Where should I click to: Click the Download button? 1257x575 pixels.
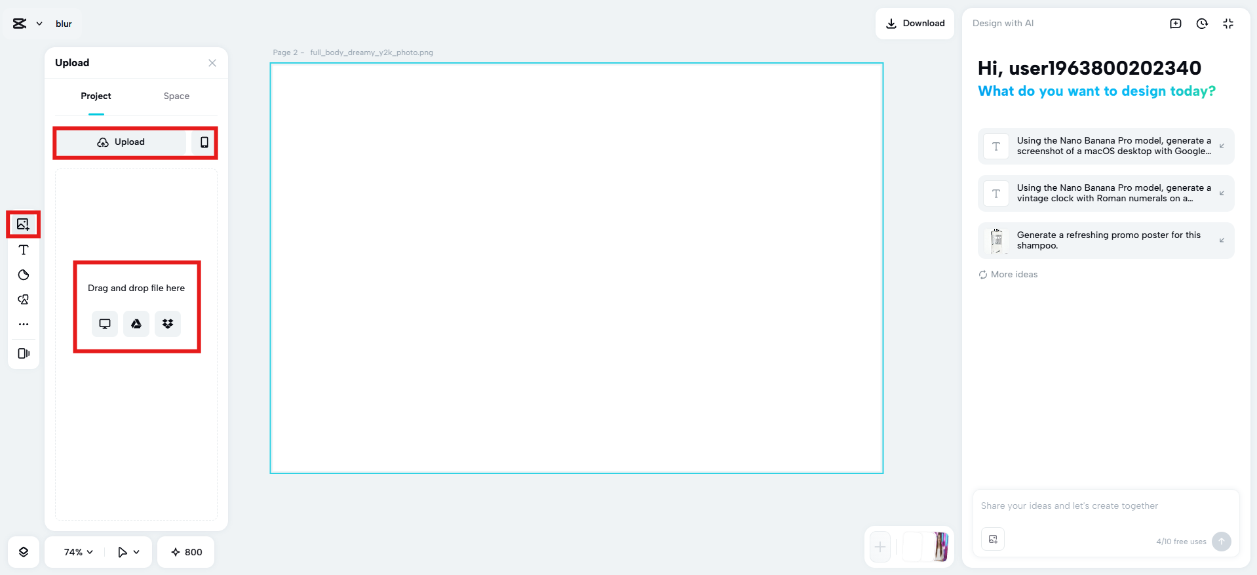tap(915, 24)
